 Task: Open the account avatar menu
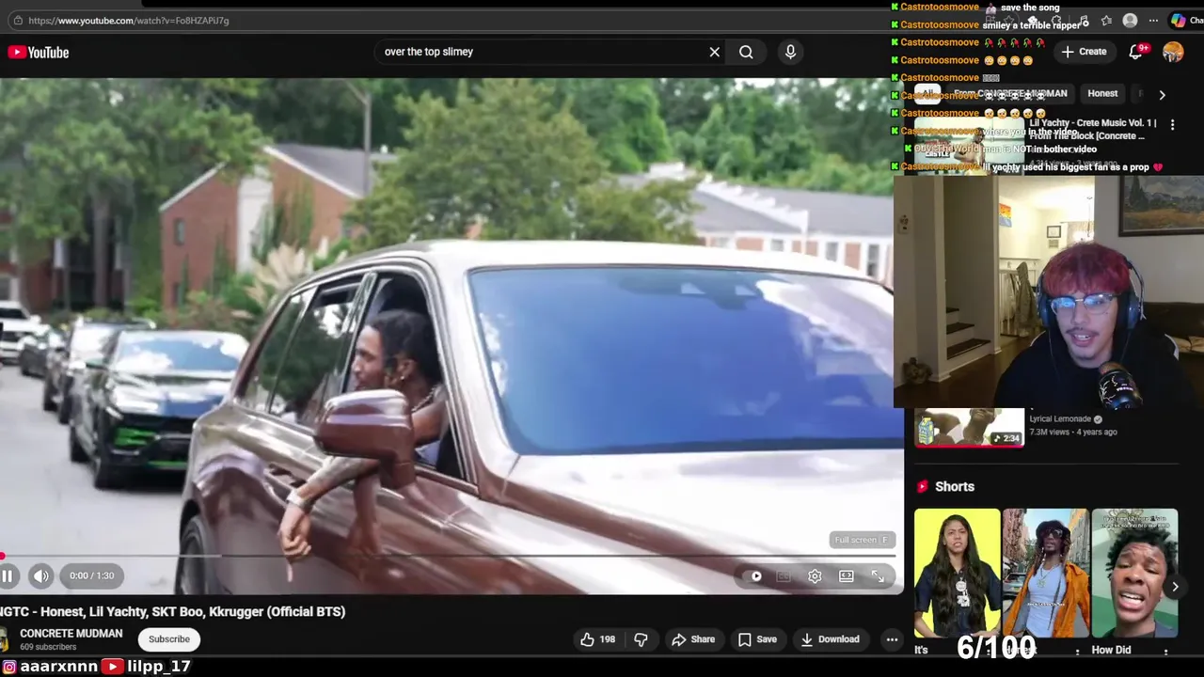(x=1172, y=52)
